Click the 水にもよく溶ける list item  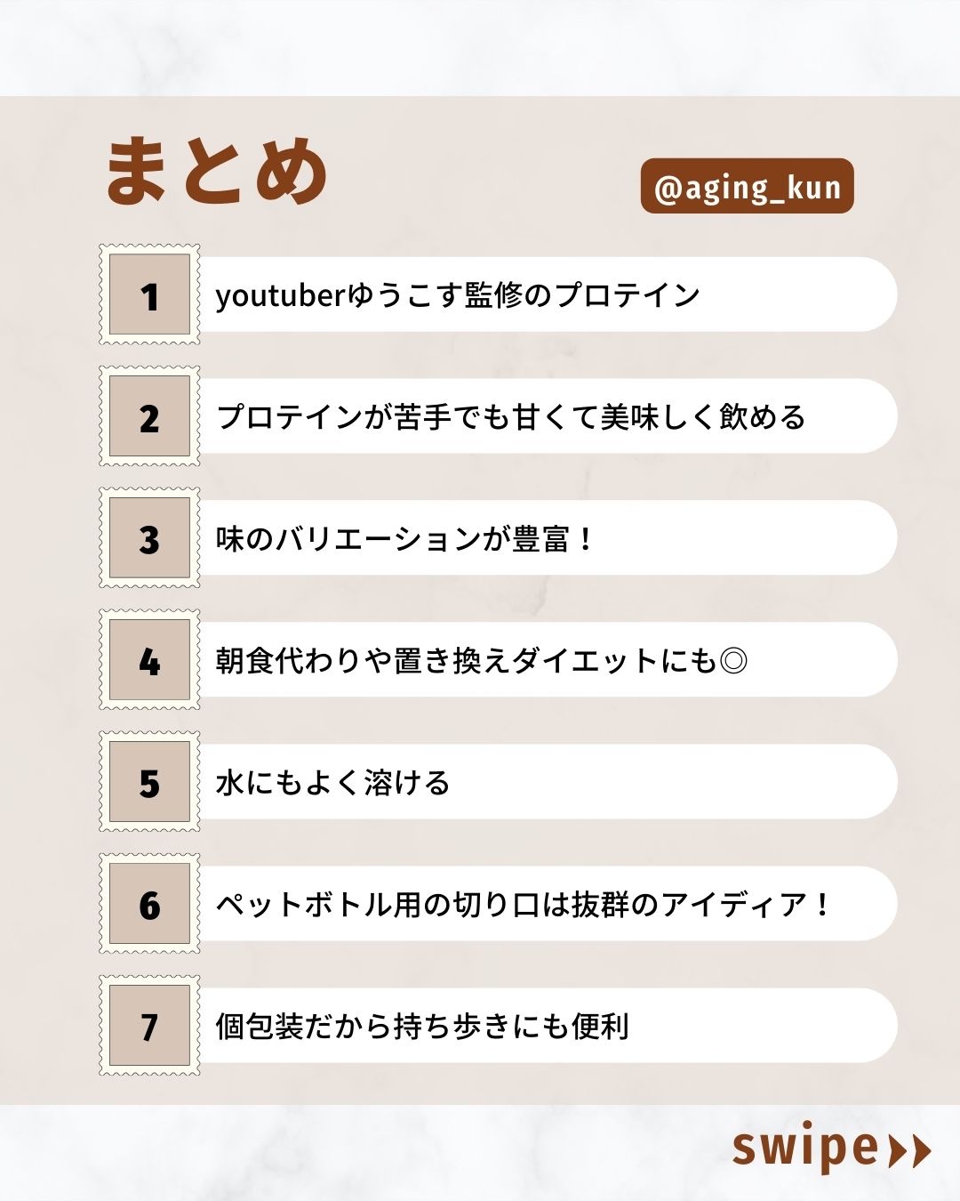[333, 783]
